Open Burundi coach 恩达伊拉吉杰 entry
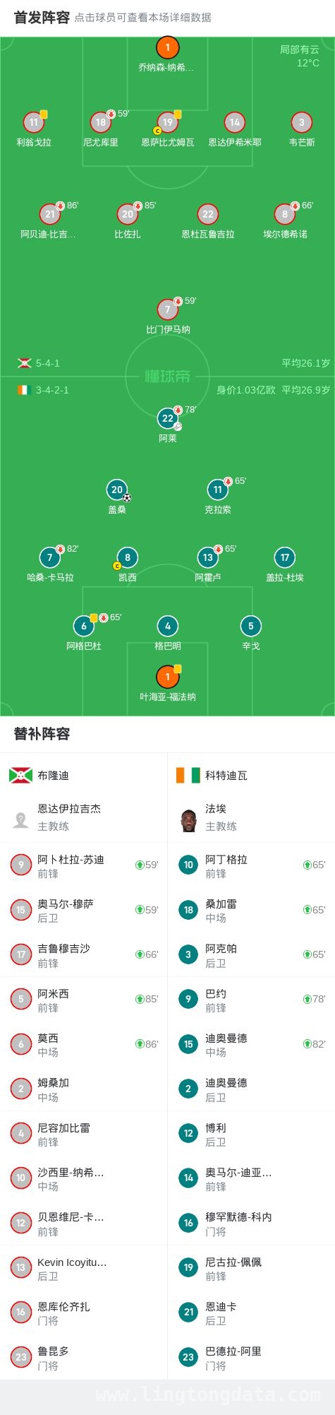This screenshot has width=335, height=1415. pyautogui.click(x=84, y=818)
